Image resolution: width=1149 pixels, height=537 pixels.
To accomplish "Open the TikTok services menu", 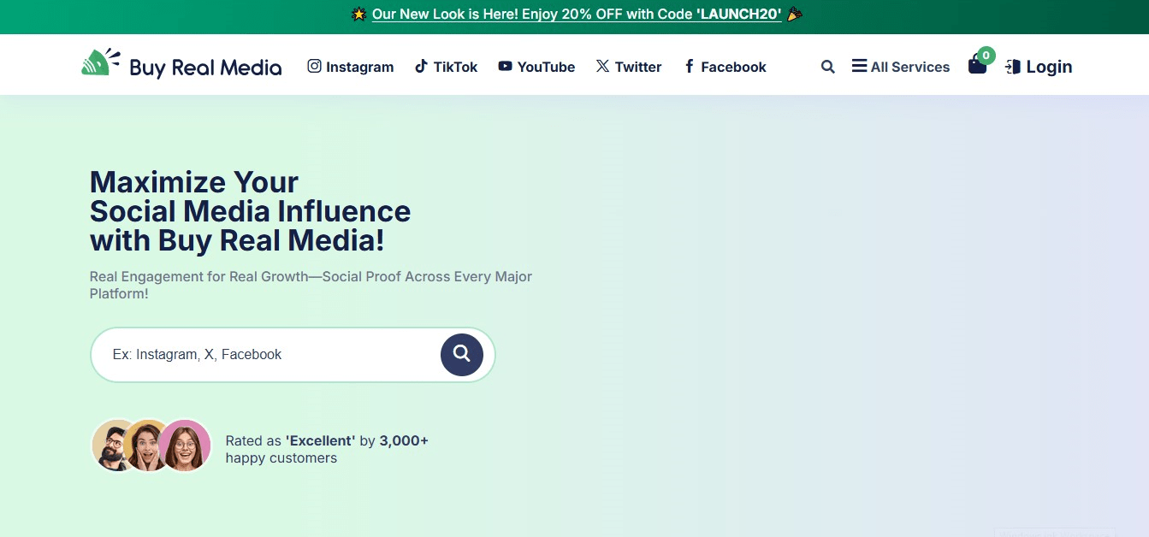I will click(x=447, y=67).
